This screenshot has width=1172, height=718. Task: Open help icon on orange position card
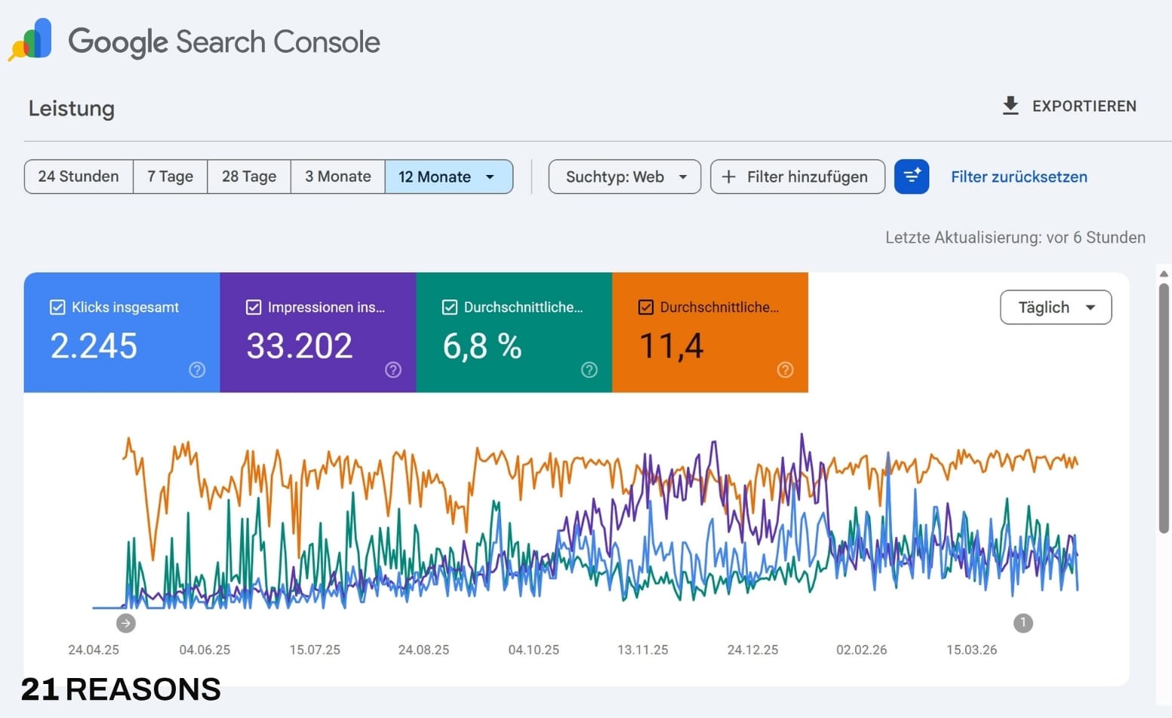(x=786, y=370)
